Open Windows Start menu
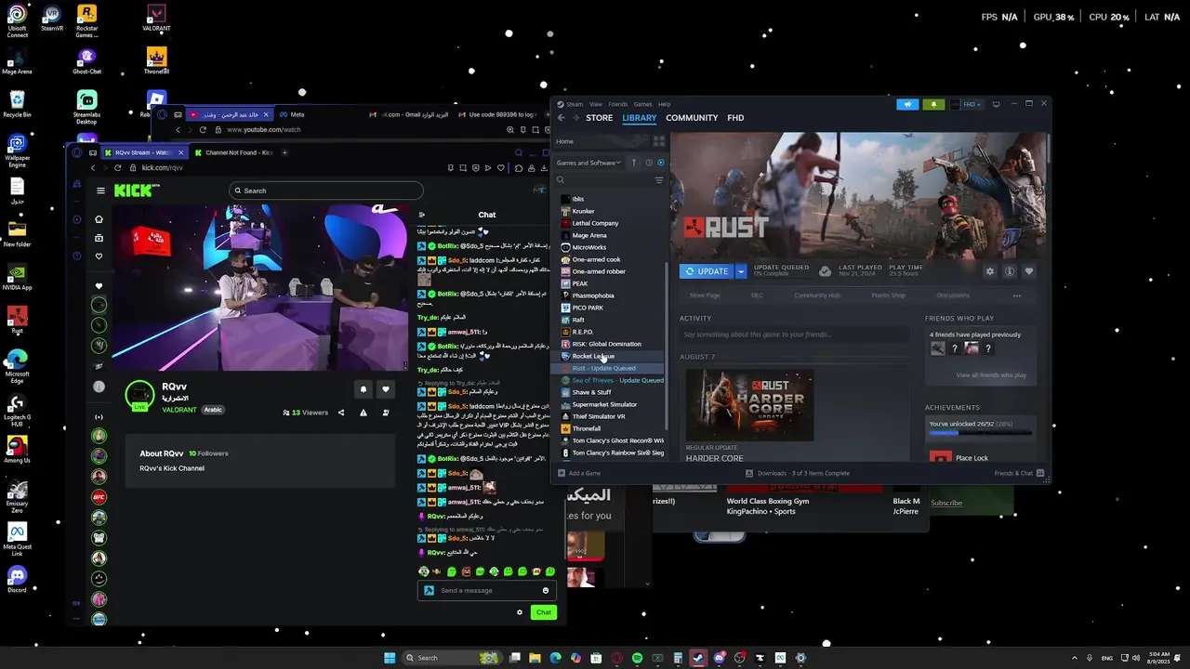Image resolution: width=1190 pixels, height=669 pixels. [x=390, y=658]
